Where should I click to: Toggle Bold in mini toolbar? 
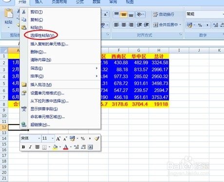click(x=23, y=147)
